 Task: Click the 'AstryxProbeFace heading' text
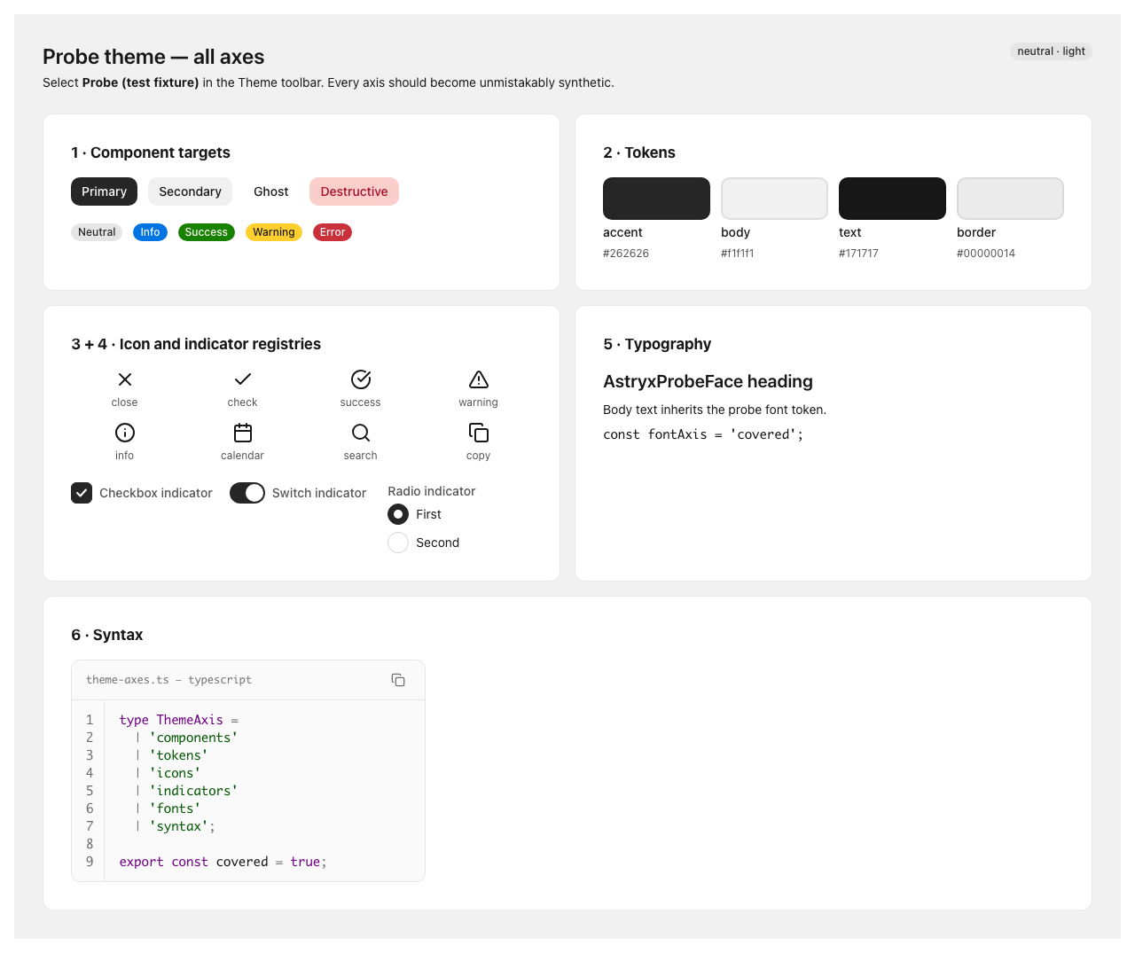click(x=708, y=381)
